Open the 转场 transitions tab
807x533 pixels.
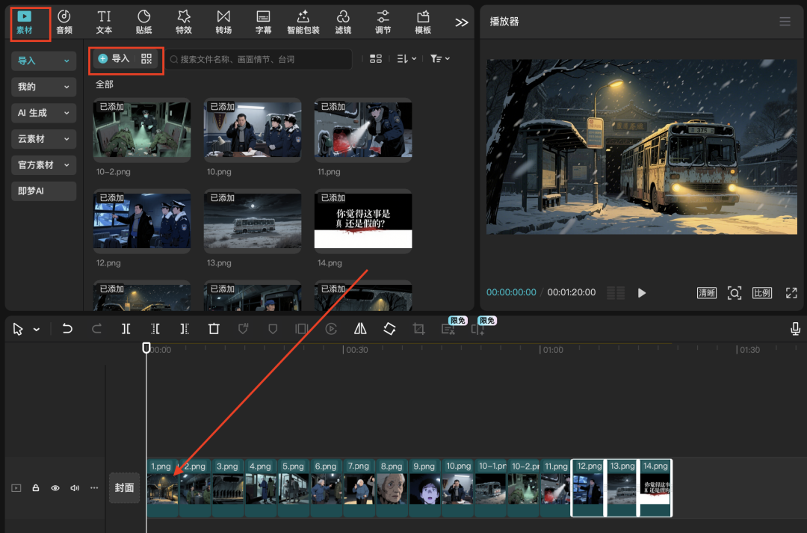[x=223, y=22]
